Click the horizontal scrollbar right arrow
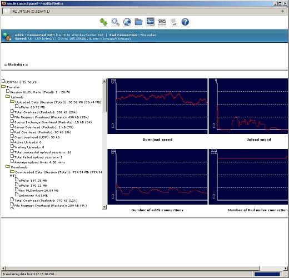 [x=286, y=268]
